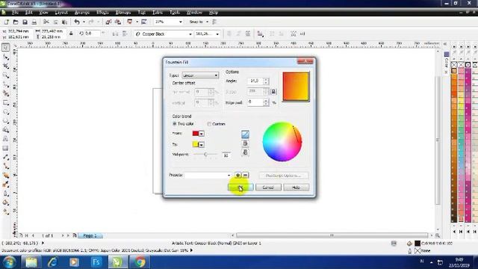
Task: Click the Open file icon
Action: [16, 22]
